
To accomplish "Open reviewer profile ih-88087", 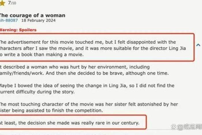I will 9,21.
